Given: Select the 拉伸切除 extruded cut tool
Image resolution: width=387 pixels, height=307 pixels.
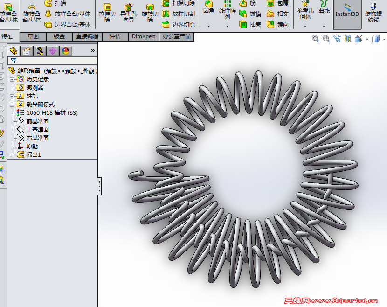Looking at the screenshot, I should tap(107, 14).
